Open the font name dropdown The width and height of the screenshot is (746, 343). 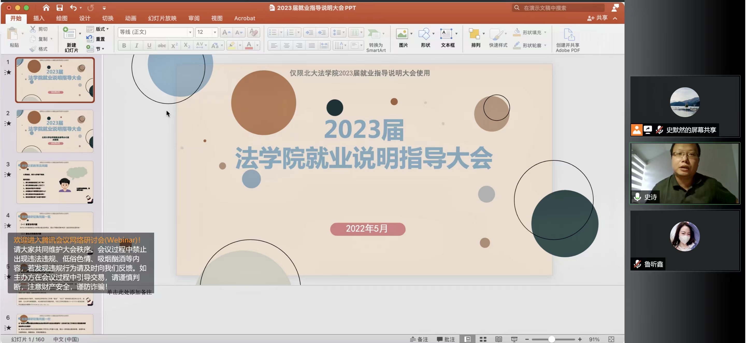[x=190, y=32]
